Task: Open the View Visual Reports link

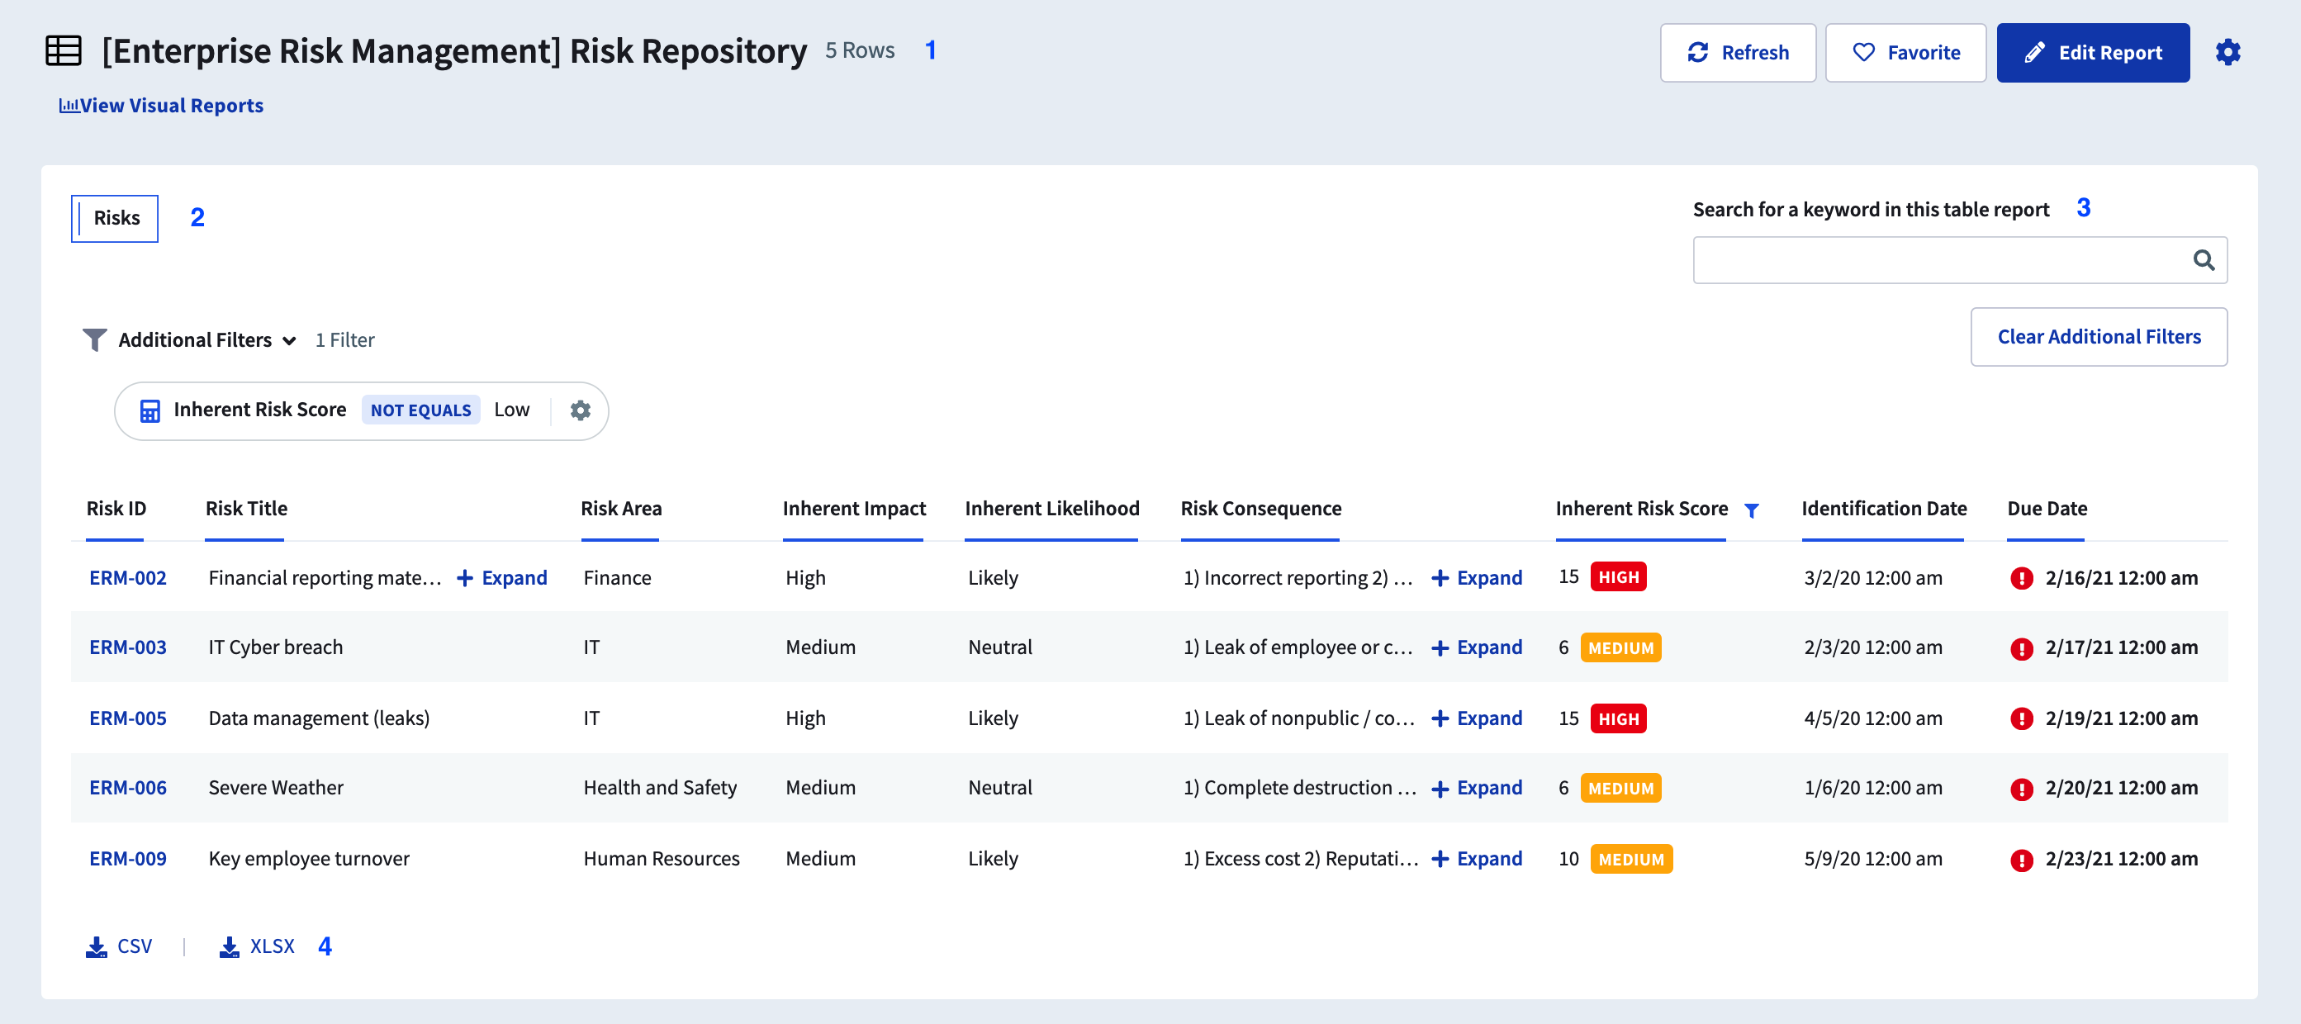Action: pyautogui.click(x=162, y=106)
